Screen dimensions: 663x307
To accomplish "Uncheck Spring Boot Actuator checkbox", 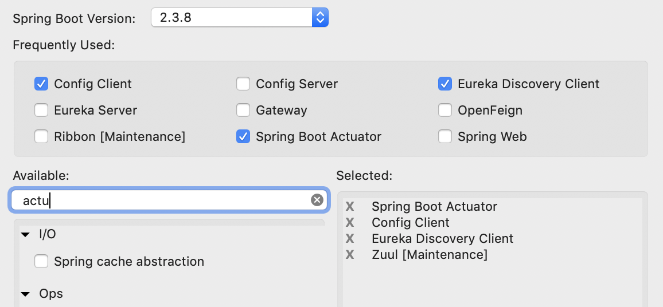I will click(243, 136).
